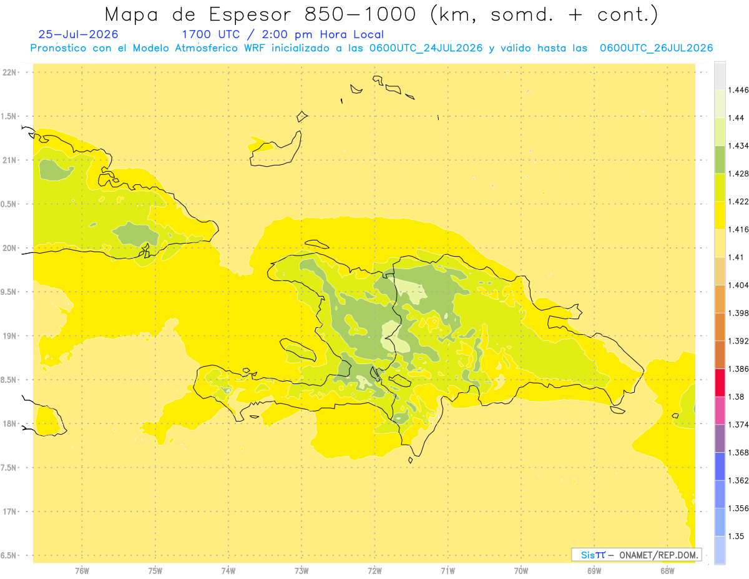Viewport: 749px width, 579px height.
Task: Click the 70W longitude label
Action: pyautogui.click(x=521, y=570)
